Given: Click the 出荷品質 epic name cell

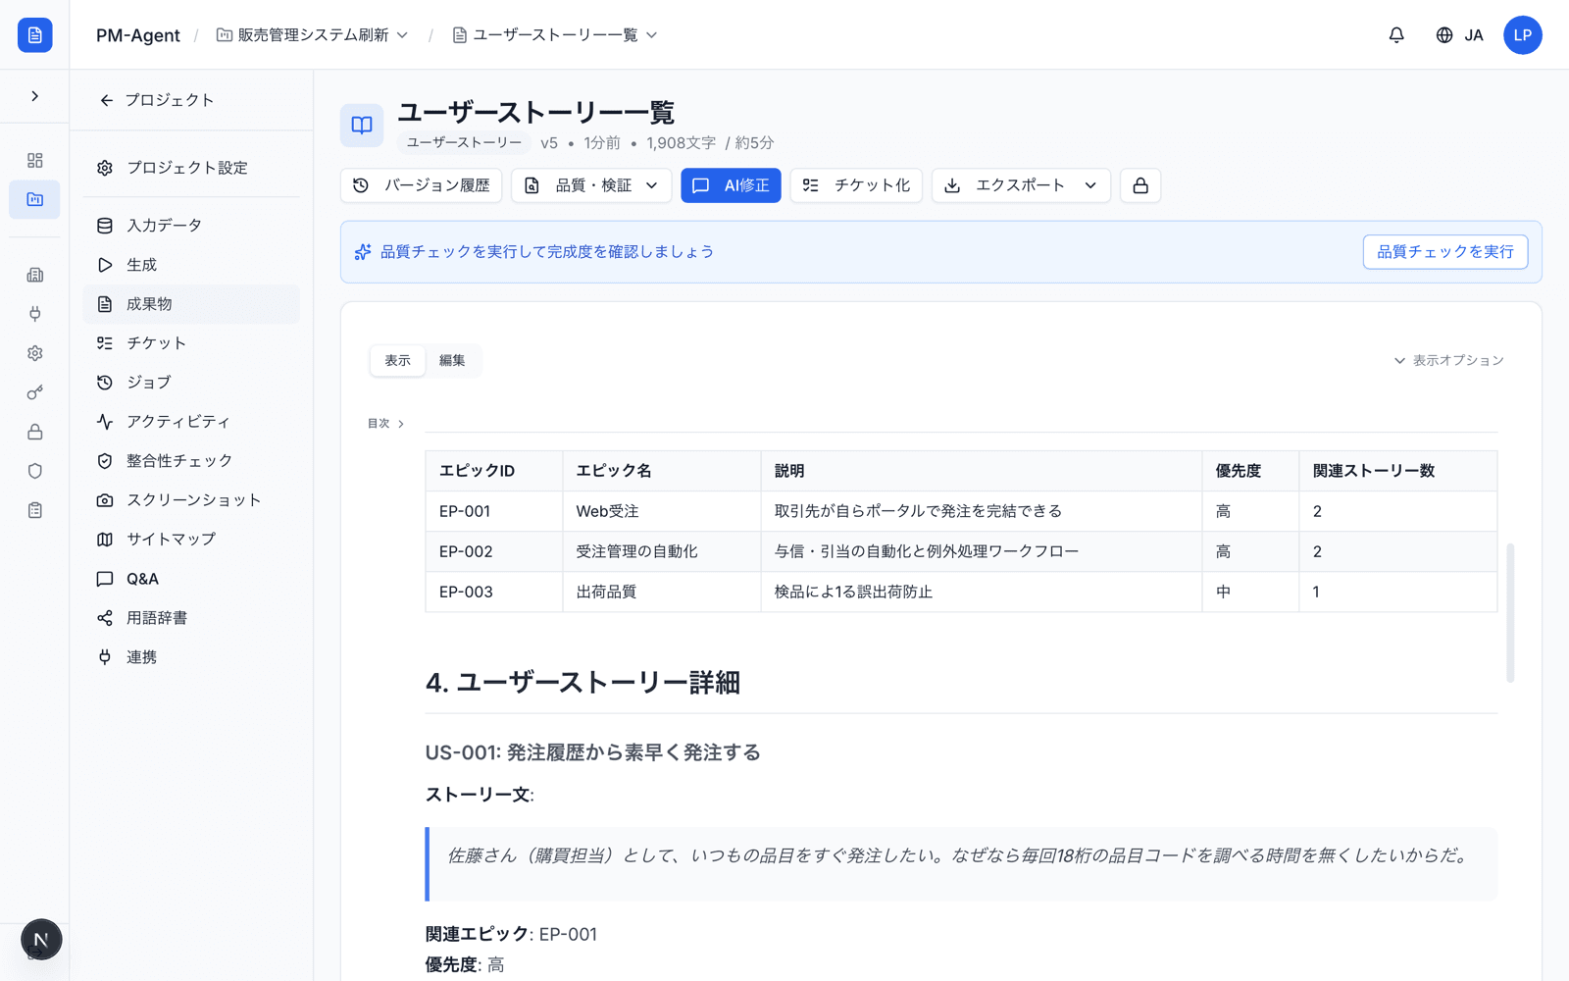Looking at the screenshot, I should pos(662,592).
